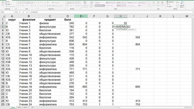Expand the formula bar
Screen dimensions: 194x109
193,12
